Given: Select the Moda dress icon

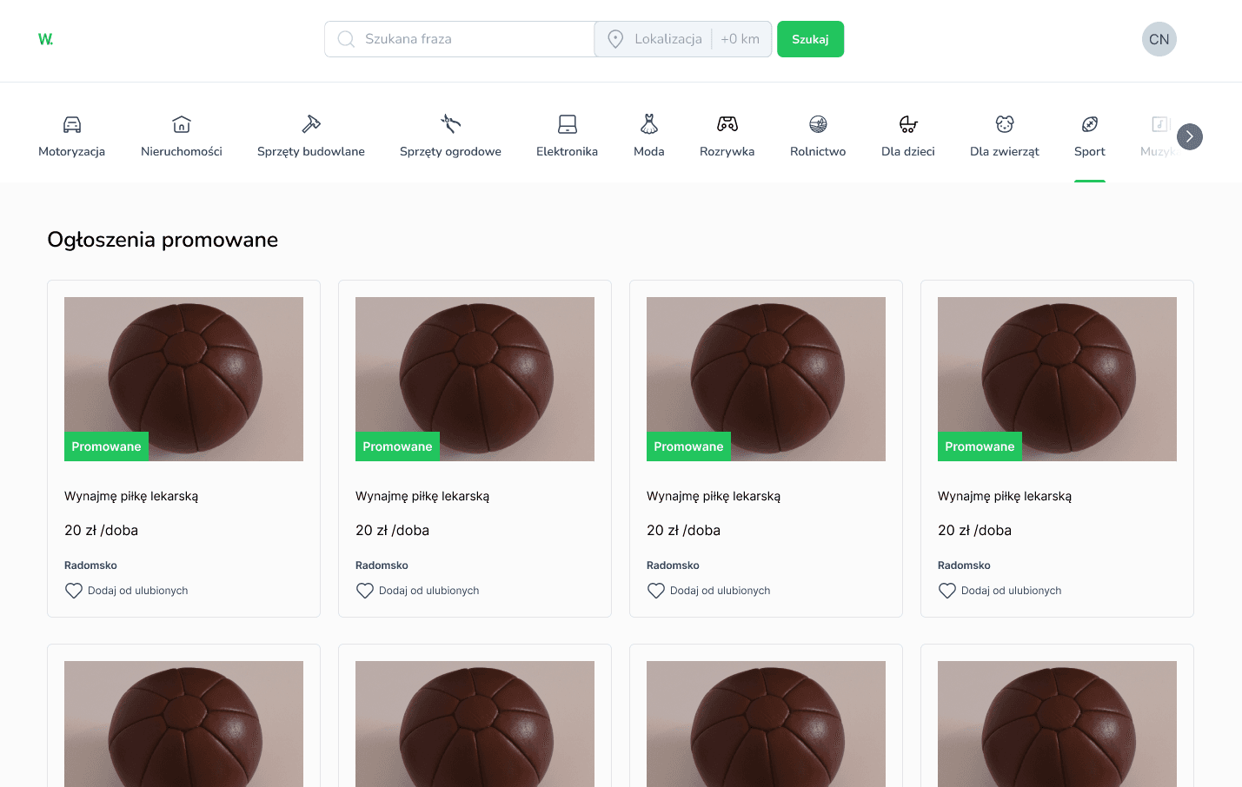Looking at the screenshot, I should coord(649,124).
